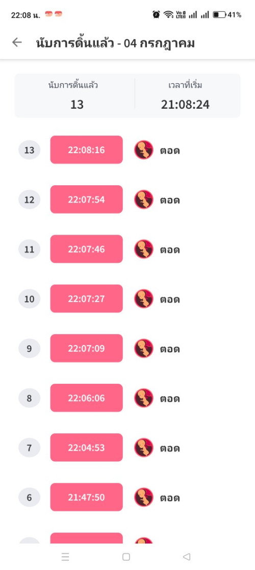
Task: Tap the start time 21:08:24
Action: (185, 105)
